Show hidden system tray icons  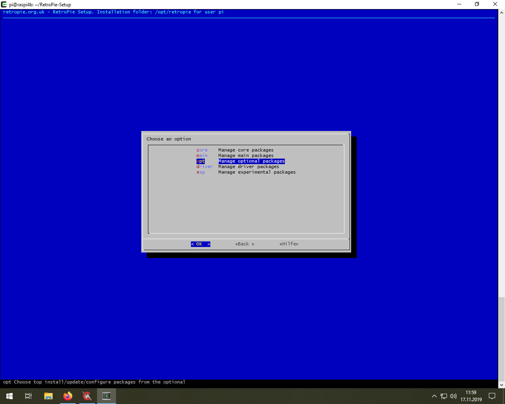(x=434, y=396)
